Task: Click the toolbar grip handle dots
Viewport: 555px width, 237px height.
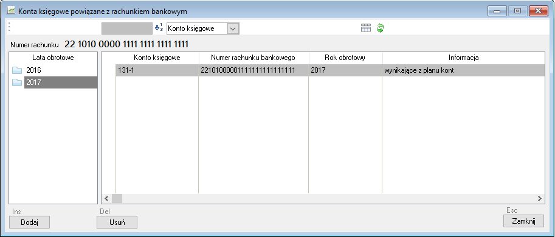Action: [9, 27]
